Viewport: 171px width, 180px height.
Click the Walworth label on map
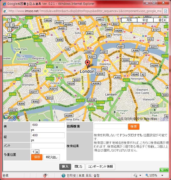[x=149, y=99]
